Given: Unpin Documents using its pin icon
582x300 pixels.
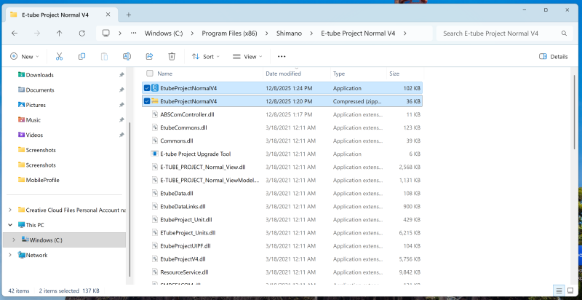Looking at the screenshot, I should coord(121,90).
